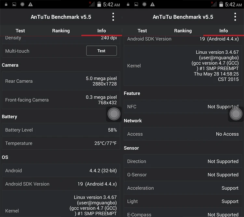The width and height of the screenshot is (244, 217).
Task: Tap 4.4.2 (32-bit) Android value
Action: (103, 170)
